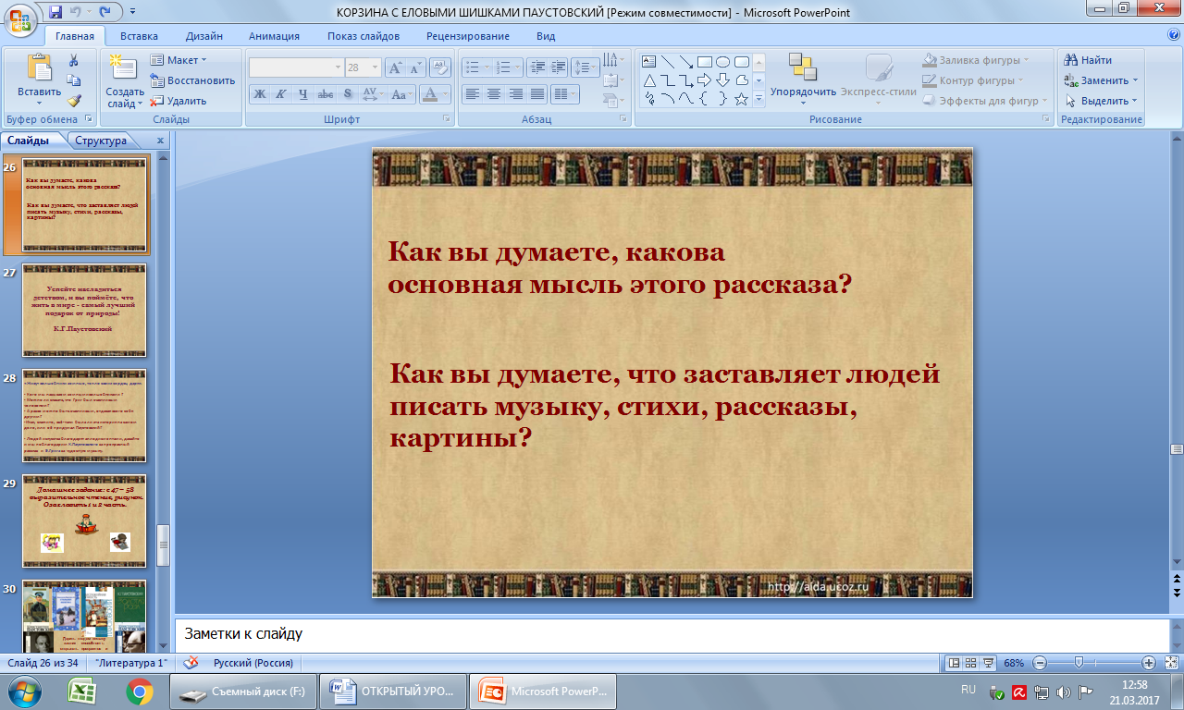Screen dimensions: 1184x710
Task: Decrease font size with the small A icon
Action: [414, 67]
